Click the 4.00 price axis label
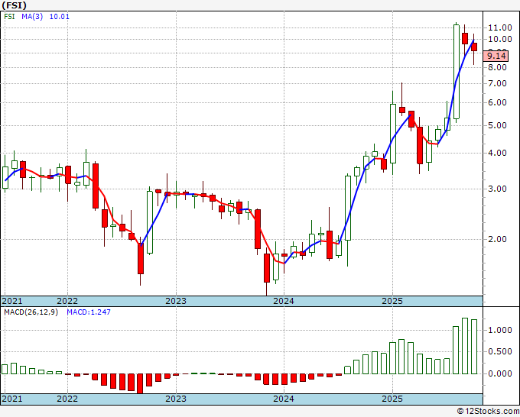The image size is (520, 417). pos(498,153)
